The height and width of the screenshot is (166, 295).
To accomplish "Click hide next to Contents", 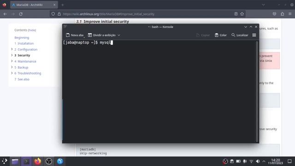I will 32,30.
